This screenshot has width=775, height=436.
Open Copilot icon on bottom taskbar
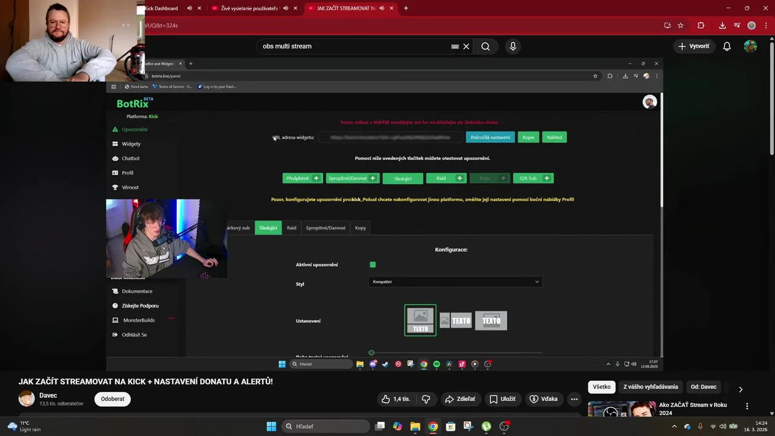point(397,426)
